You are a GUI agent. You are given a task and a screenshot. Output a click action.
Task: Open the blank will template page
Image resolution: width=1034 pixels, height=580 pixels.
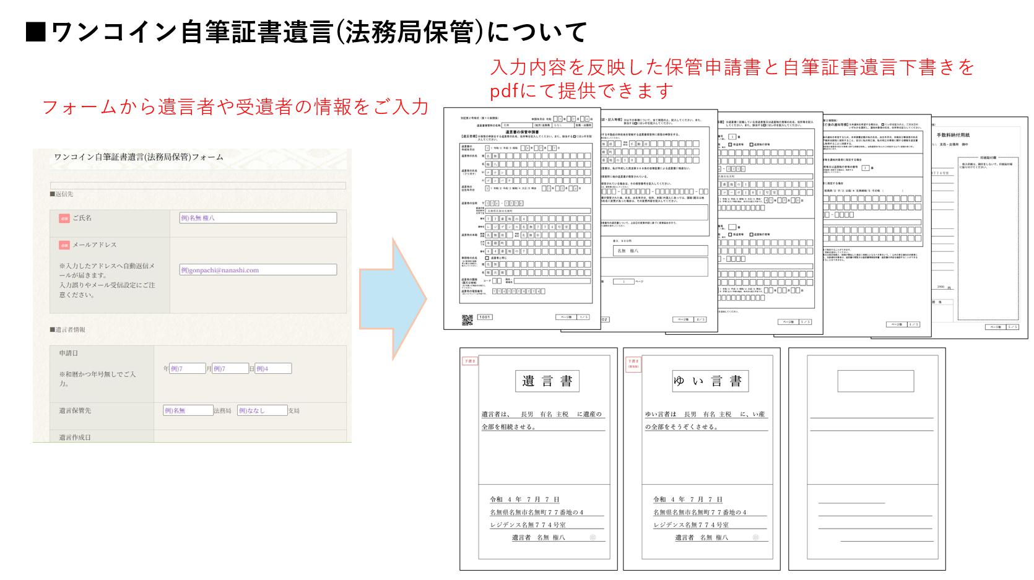[x=866, y=458]
